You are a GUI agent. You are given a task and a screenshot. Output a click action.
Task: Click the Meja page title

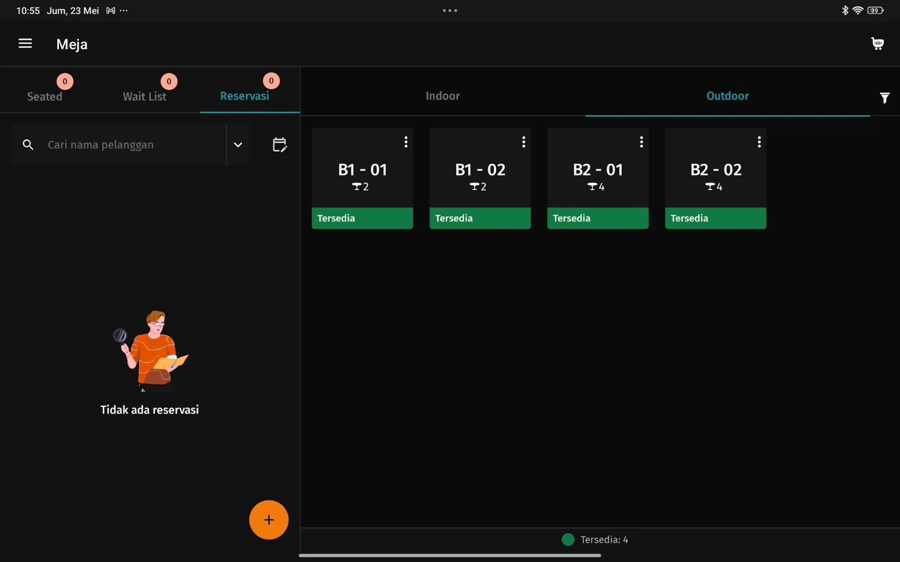(x=72, y=44)
